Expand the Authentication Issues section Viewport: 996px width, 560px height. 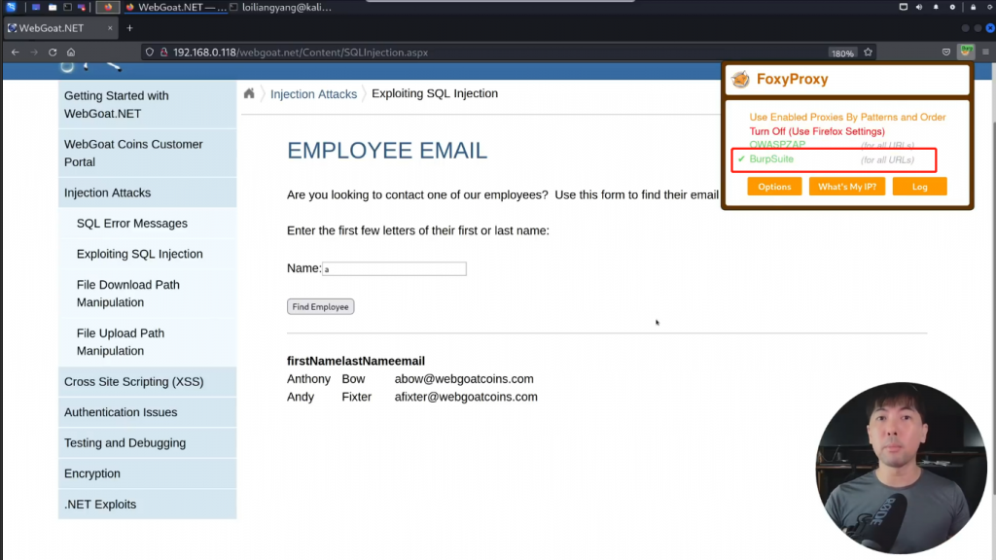click(x=148, y=412)
